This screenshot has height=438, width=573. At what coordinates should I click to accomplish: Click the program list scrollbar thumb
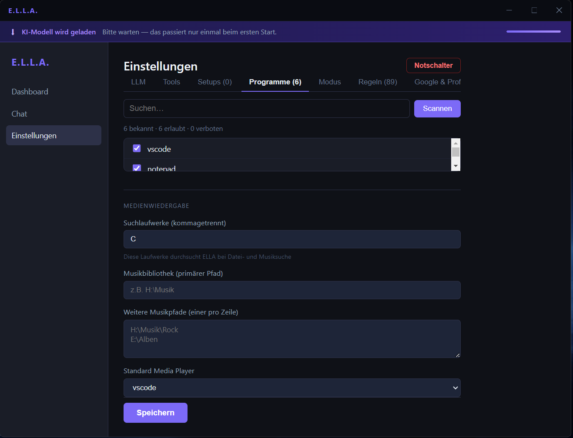coord(456,152)
